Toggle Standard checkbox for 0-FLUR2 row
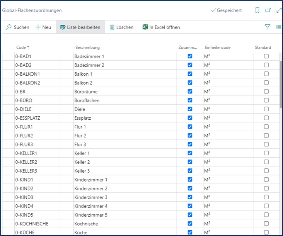Viewport: 283px width, 236px height. (266, 136)
